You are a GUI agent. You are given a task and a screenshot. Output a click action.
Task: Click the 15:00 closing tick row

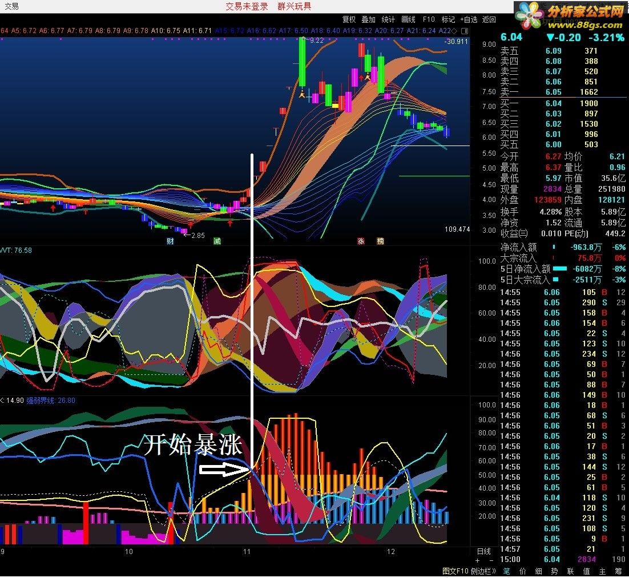point(562,560)
